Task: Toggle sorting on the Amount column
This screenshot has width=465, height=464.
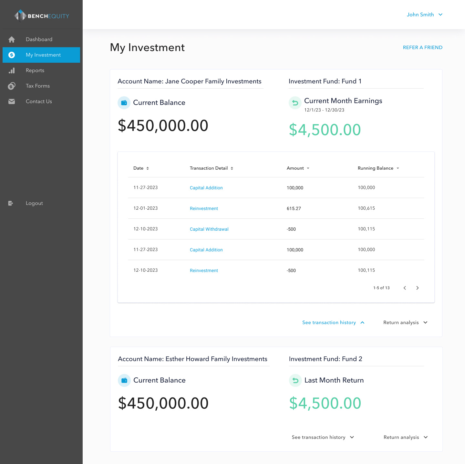Action: point(308,168)
